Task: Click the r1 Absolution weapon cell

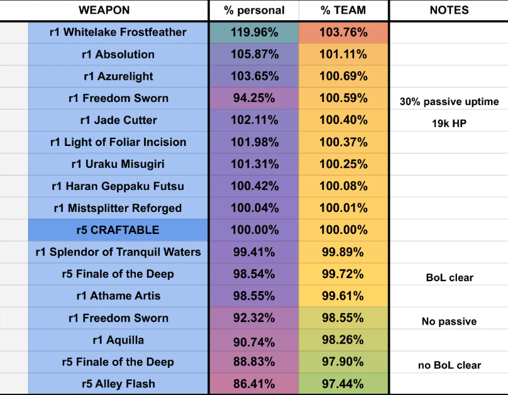Action: 118,55
